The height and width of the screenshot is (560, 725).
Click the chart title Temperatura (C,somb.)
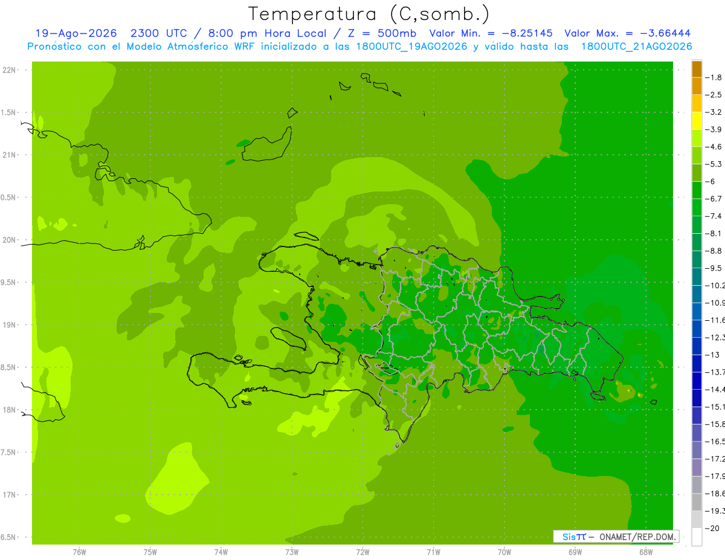[369, 14]
